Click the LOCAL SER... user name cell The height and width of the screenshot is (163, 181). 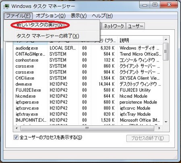click(x=63, y=48)
